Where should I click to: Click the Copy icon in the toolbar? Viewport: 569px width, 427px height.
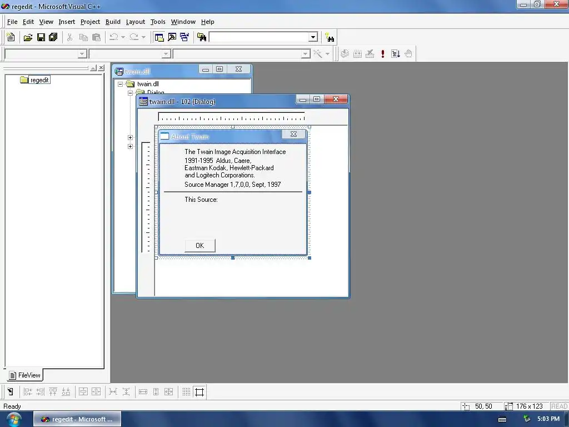83,37
